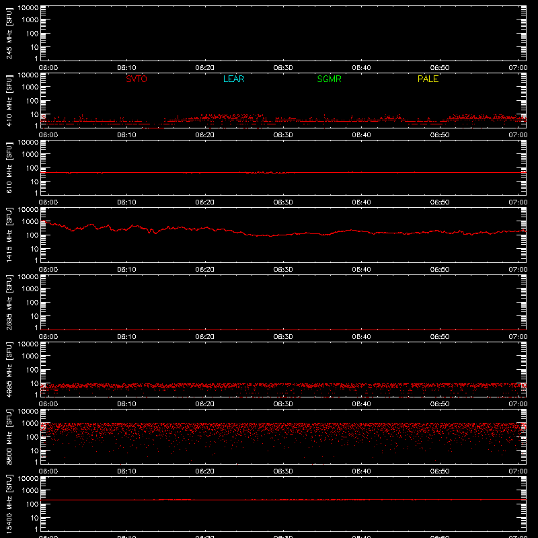Click the 245 MHz [SFU] axis title
The width and height of the screenshot is (538, 538).
pos(9,33)
